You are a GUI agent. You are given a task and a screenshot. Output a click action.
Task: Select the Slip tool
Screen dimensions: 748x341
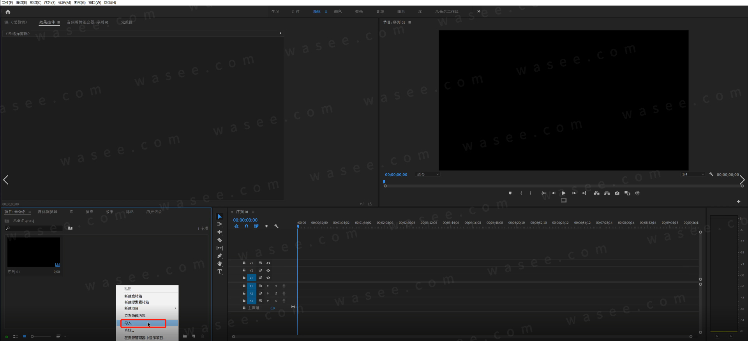220,248
